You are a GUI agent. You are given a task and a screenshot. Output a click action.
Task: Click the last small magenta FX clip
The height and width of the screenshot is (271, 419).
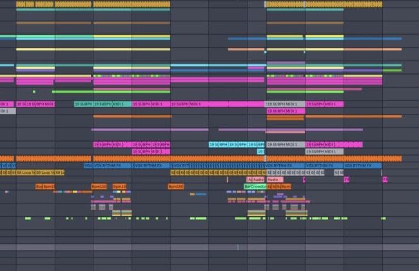tap(384, 180)
